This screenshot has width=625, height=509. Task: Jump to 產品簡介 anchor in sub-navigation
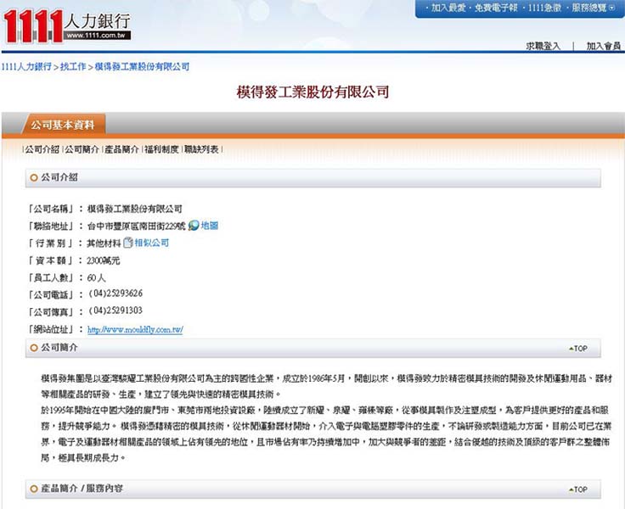(121, 149)
